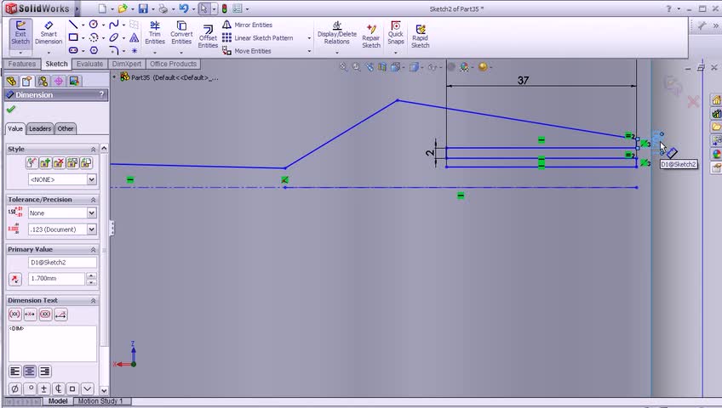This screenshot has height=408, width=722.
Task: Toggle Add Parentheses for dimension text
Action: [14, 314]
